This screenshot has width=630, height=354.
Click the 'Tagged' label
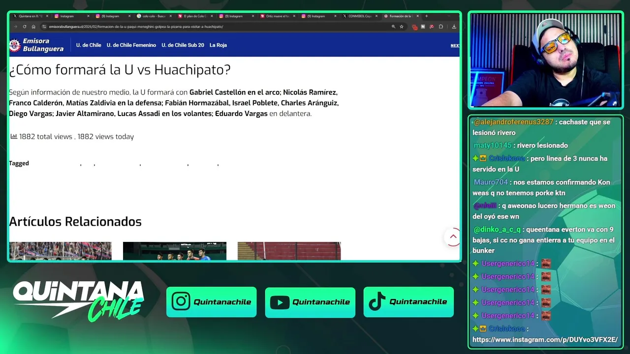19,163
